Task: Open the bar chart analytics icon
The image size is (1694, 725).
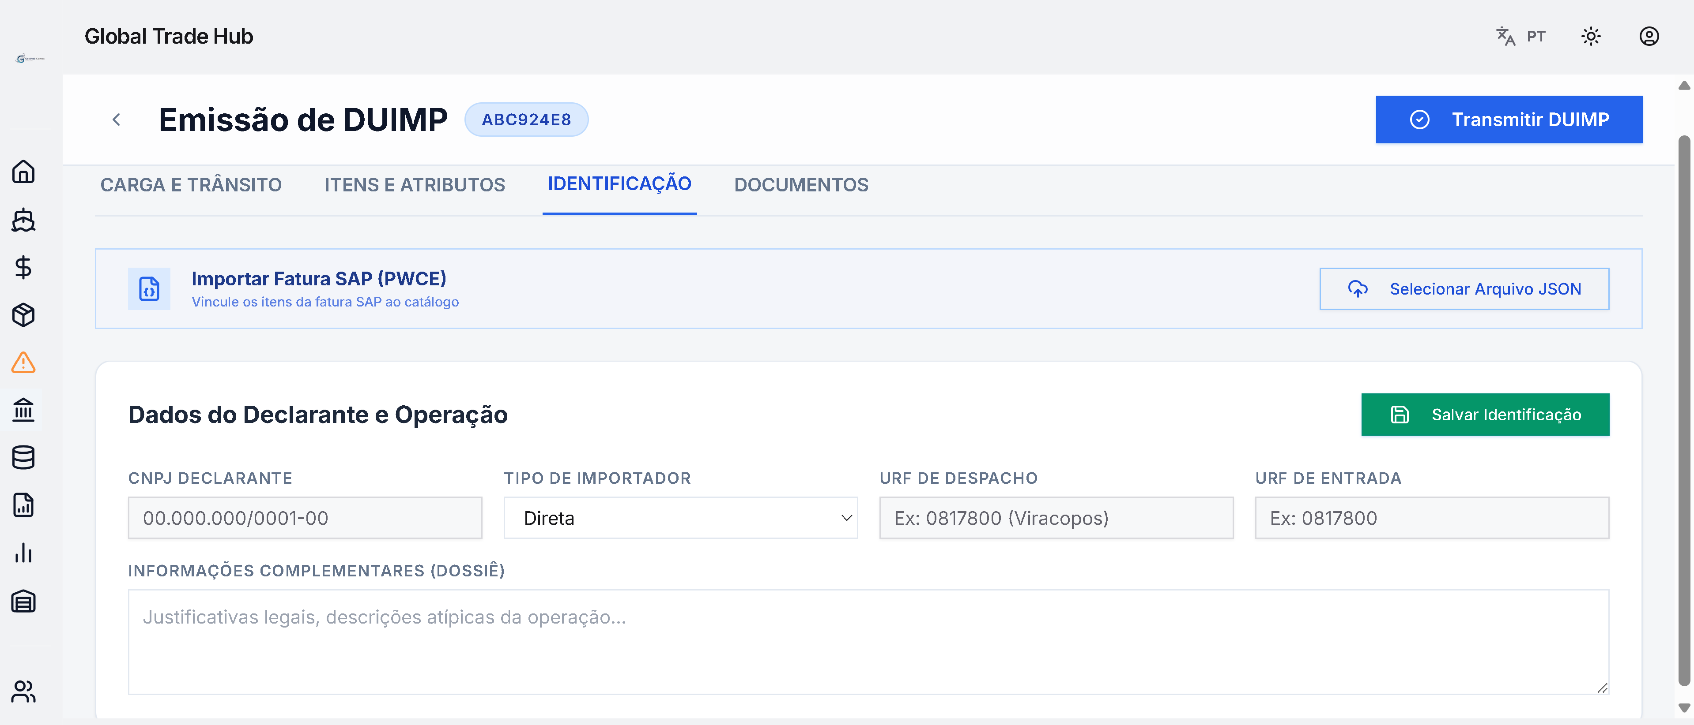Action: (24, 553)
